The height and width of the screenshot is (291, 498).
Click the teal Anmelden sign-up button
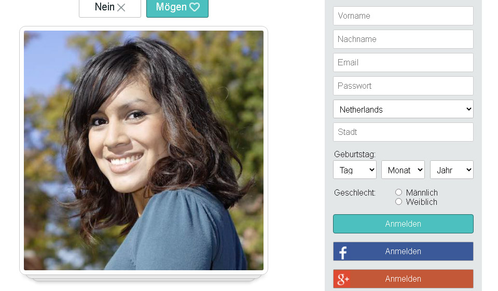403,224
